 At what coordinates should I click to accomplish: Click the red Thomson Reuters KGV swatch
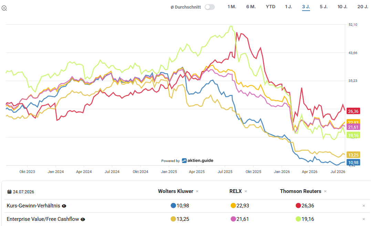[298, 205]
